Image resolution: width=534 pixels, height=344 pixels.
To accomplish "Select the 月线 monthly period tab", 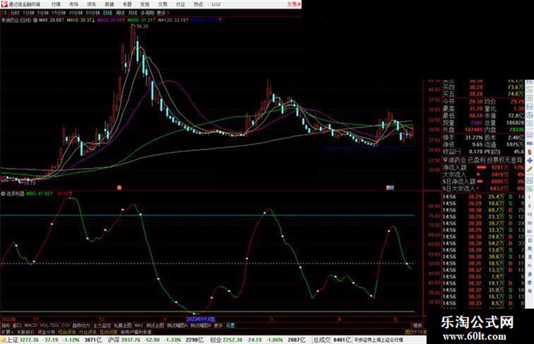I will pyautogui.click(x=132, y=13).
